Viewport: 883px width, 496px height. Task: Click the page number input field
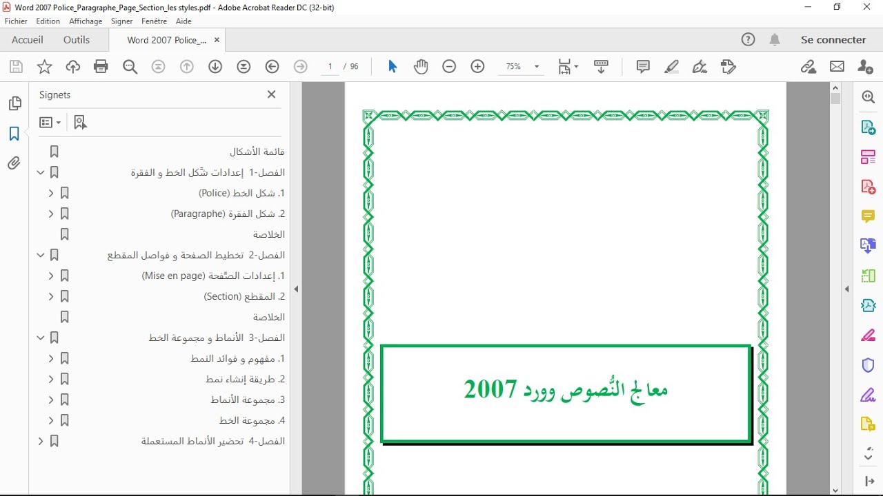click(x=330, y=67)
